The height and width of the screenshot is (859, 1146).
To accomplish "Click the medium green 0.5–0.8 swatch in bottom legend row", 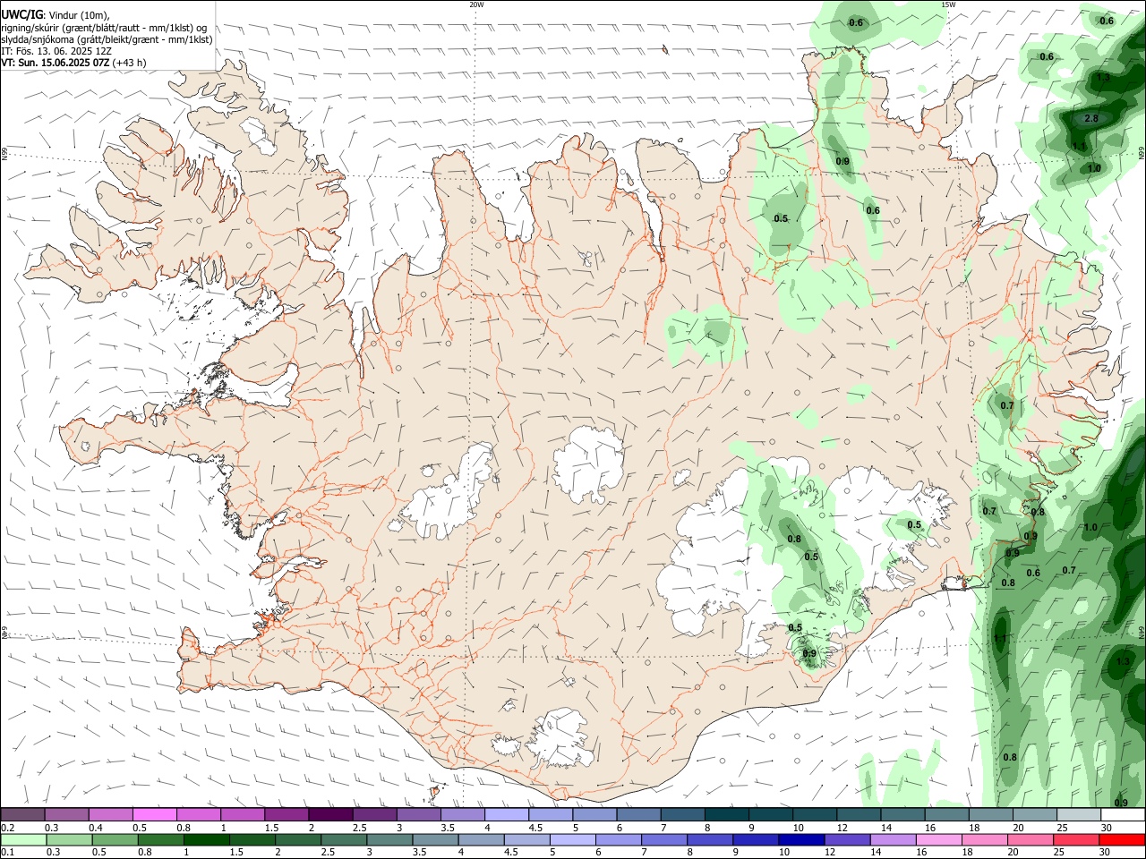I will point(115,839).
